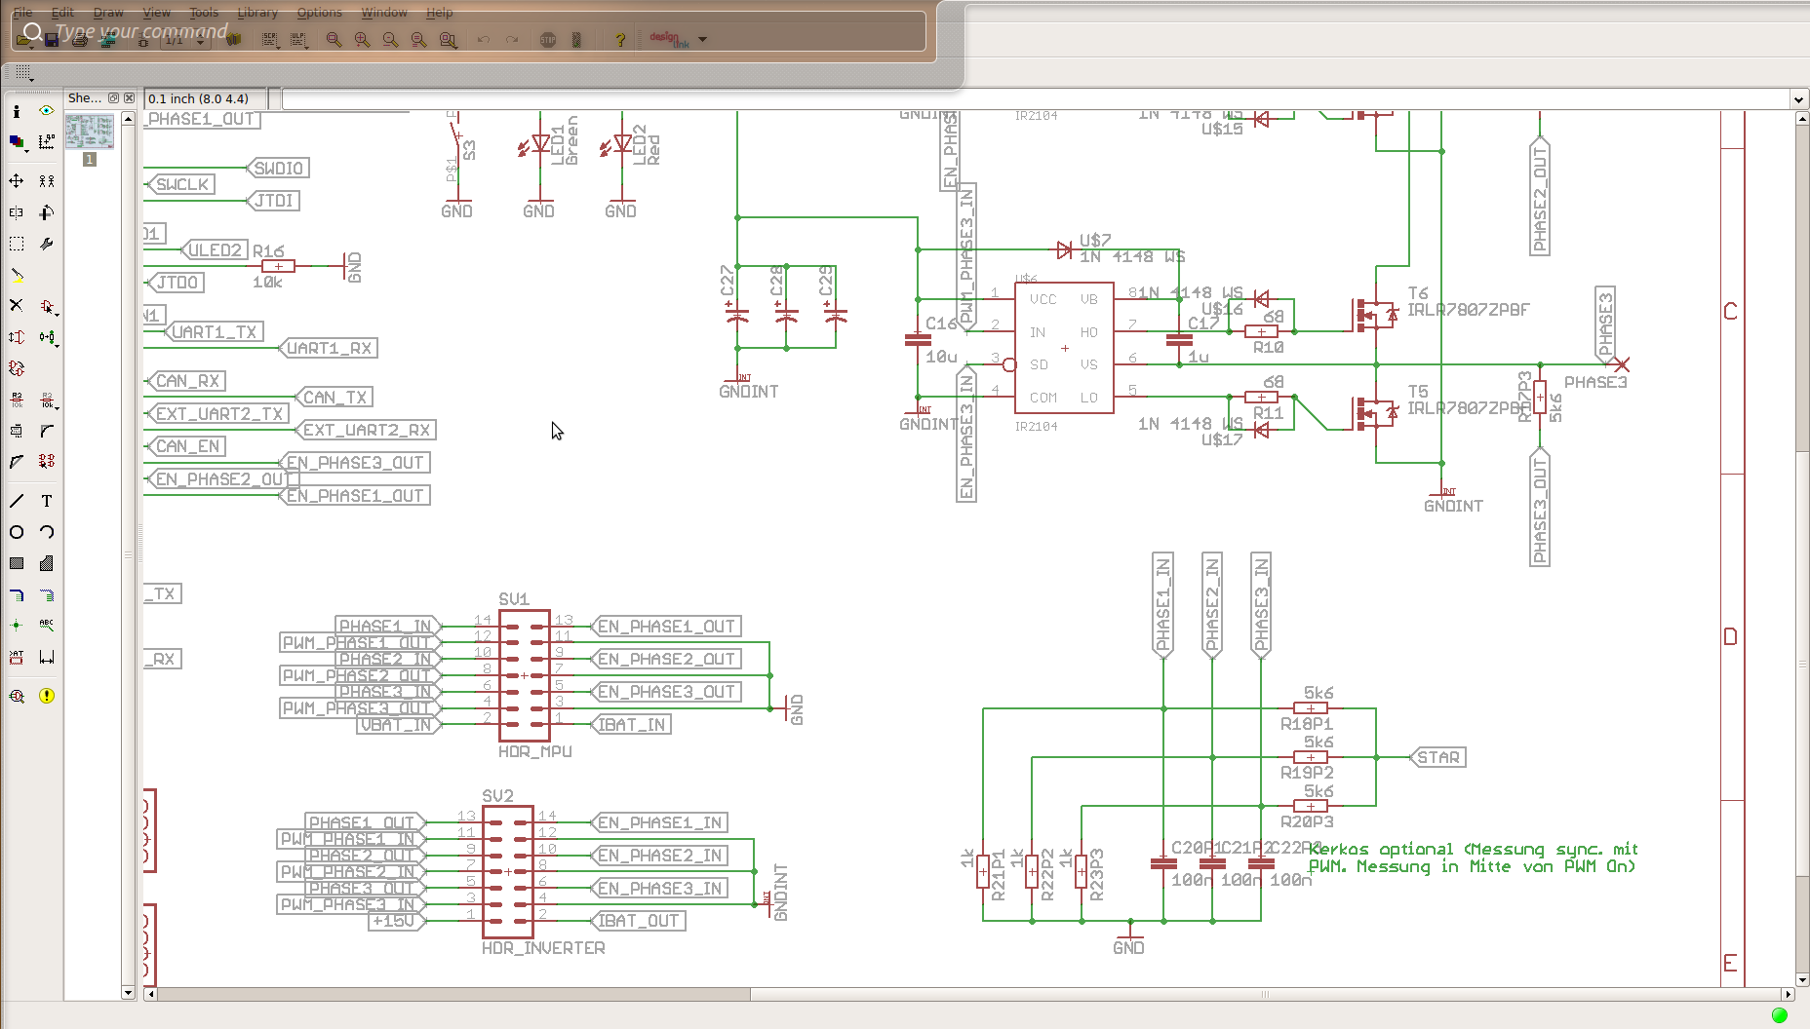Screen dimensions: 1810x1029
Task: Select the Text tool
Action: point(47,501)
